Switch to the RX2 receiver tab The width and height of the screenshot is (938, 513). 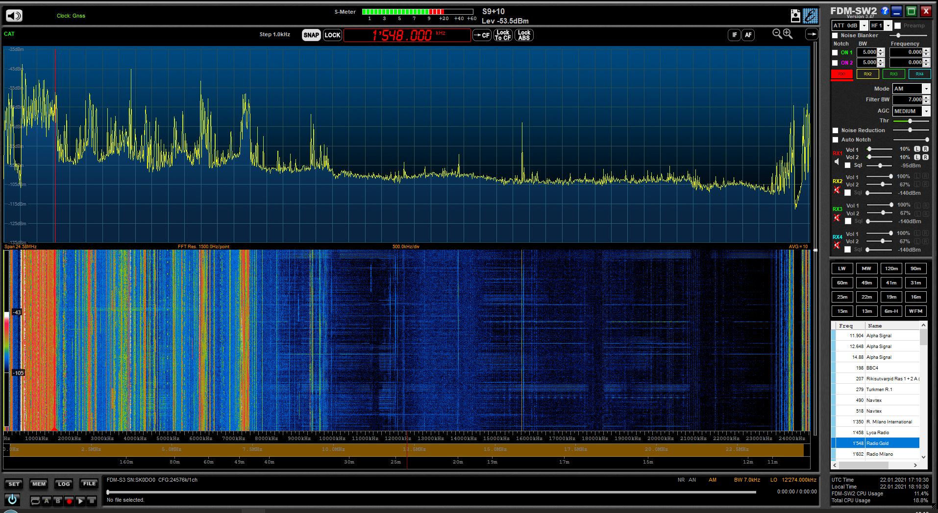[867, 74]
